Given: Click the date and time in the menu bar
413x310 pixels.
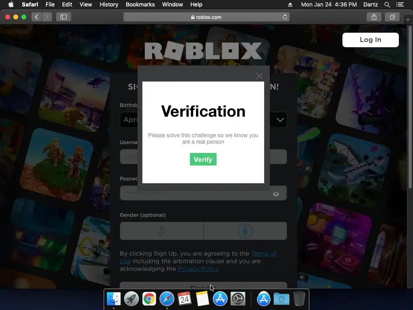Looking at the screenshot, I should pos(329,4).
